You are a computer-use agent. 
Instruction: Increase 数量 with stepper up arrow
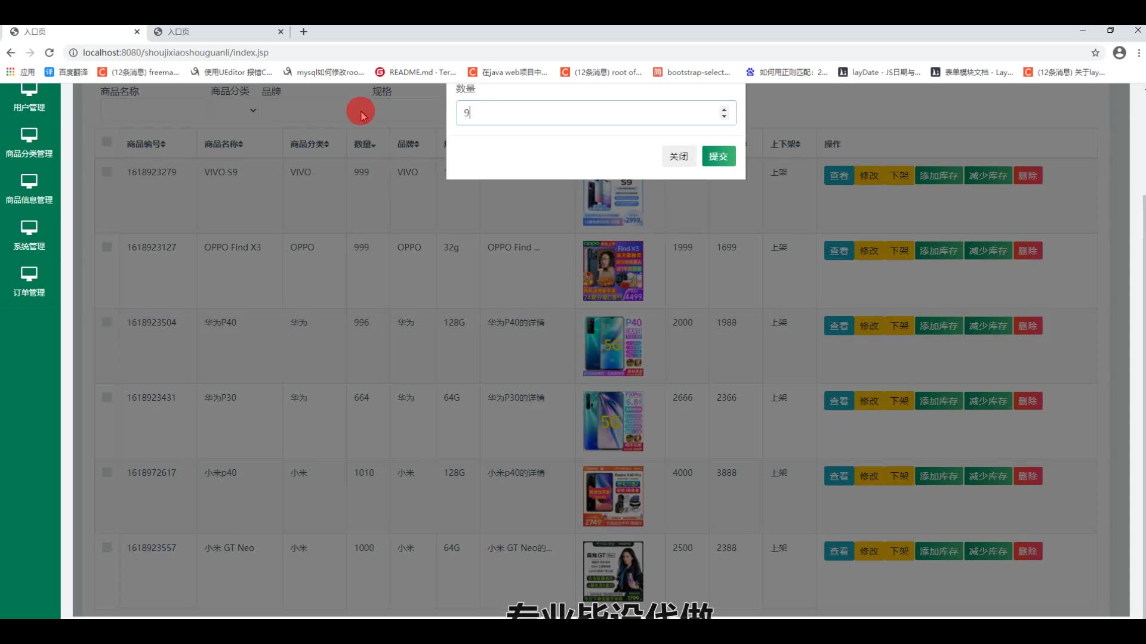coord(724,109)
